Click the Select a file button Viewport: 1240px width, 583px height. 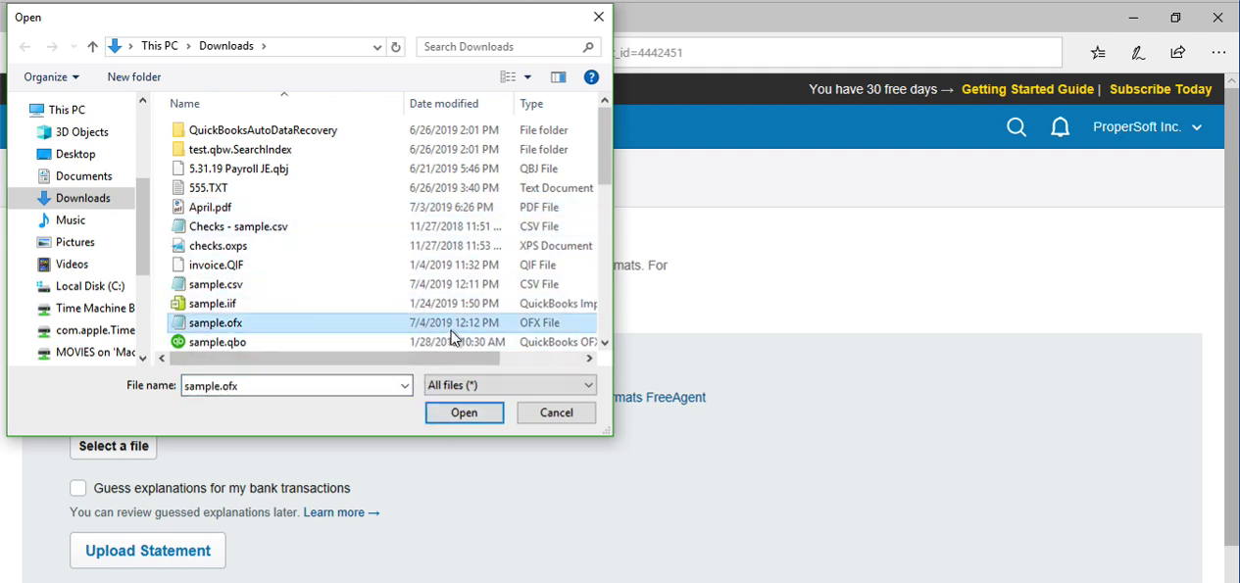pos(114,446)
